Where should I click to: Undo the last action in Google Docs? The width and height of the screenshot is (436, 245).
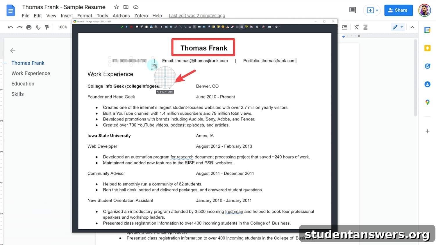[x=10, y=27]
